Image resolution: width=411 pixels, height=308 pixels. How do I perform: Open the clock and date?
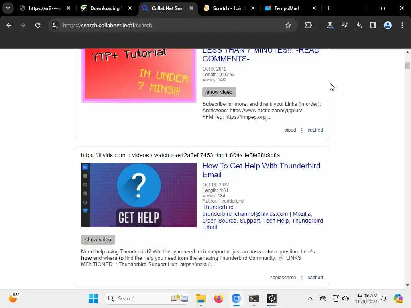[x=366, y=298]
